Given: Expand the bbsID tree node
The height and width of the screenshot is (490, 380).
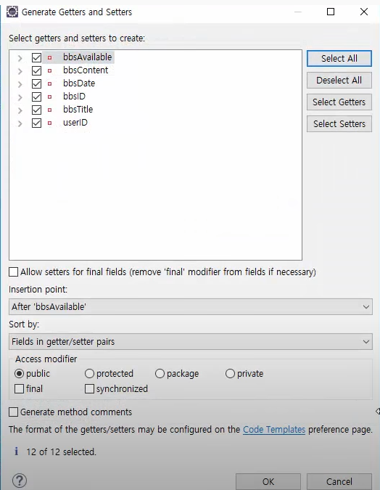Looking at the screenshot, I should (20, 97).
